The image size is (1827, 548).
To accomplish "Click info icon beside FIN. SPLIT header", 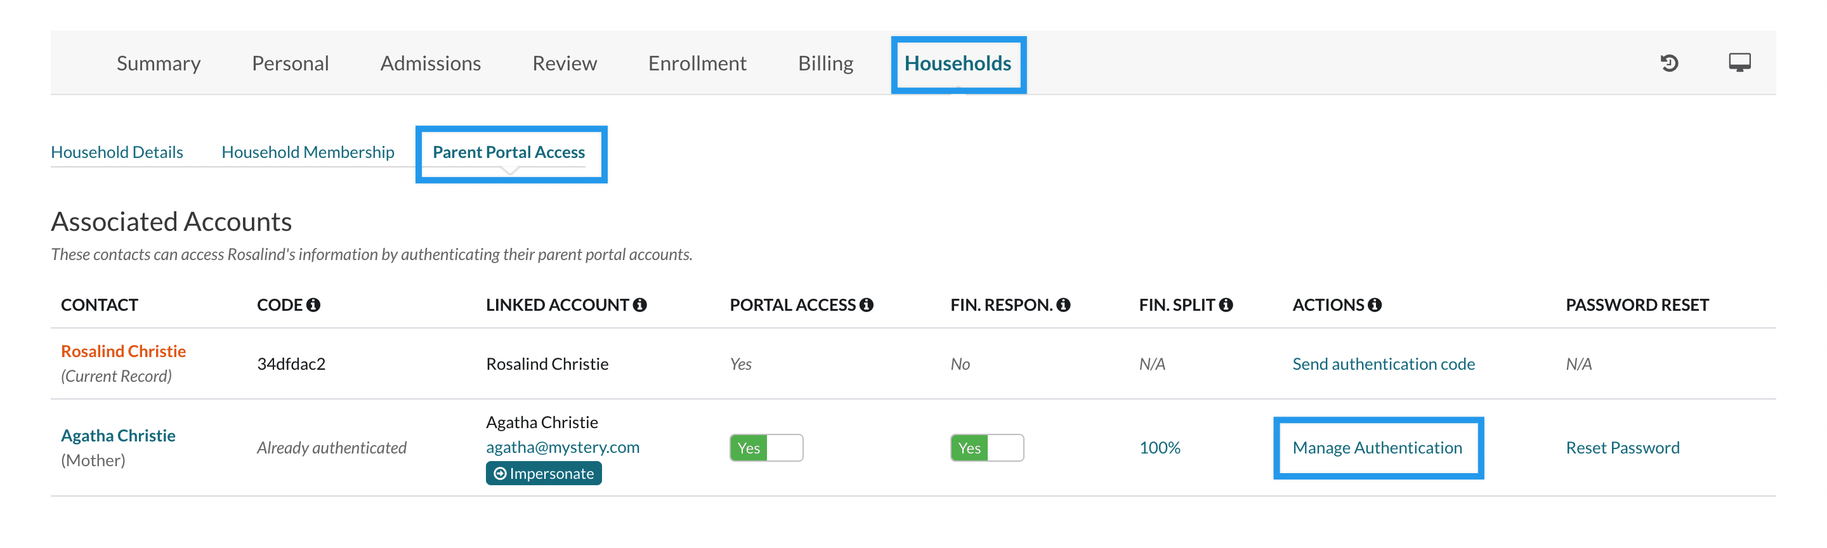I will click(x=1226, y=305).
